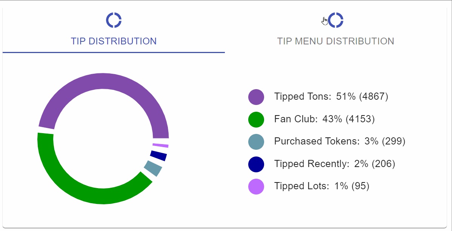452x231 pixels.
Task: Click the dark blue Tipped Recently legend circle
Action: (256, 164)
